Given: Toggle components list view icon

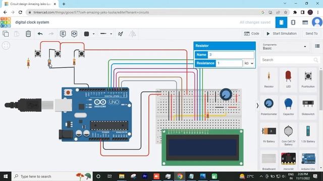Looking at the screenshot, I should coord(317,46).
